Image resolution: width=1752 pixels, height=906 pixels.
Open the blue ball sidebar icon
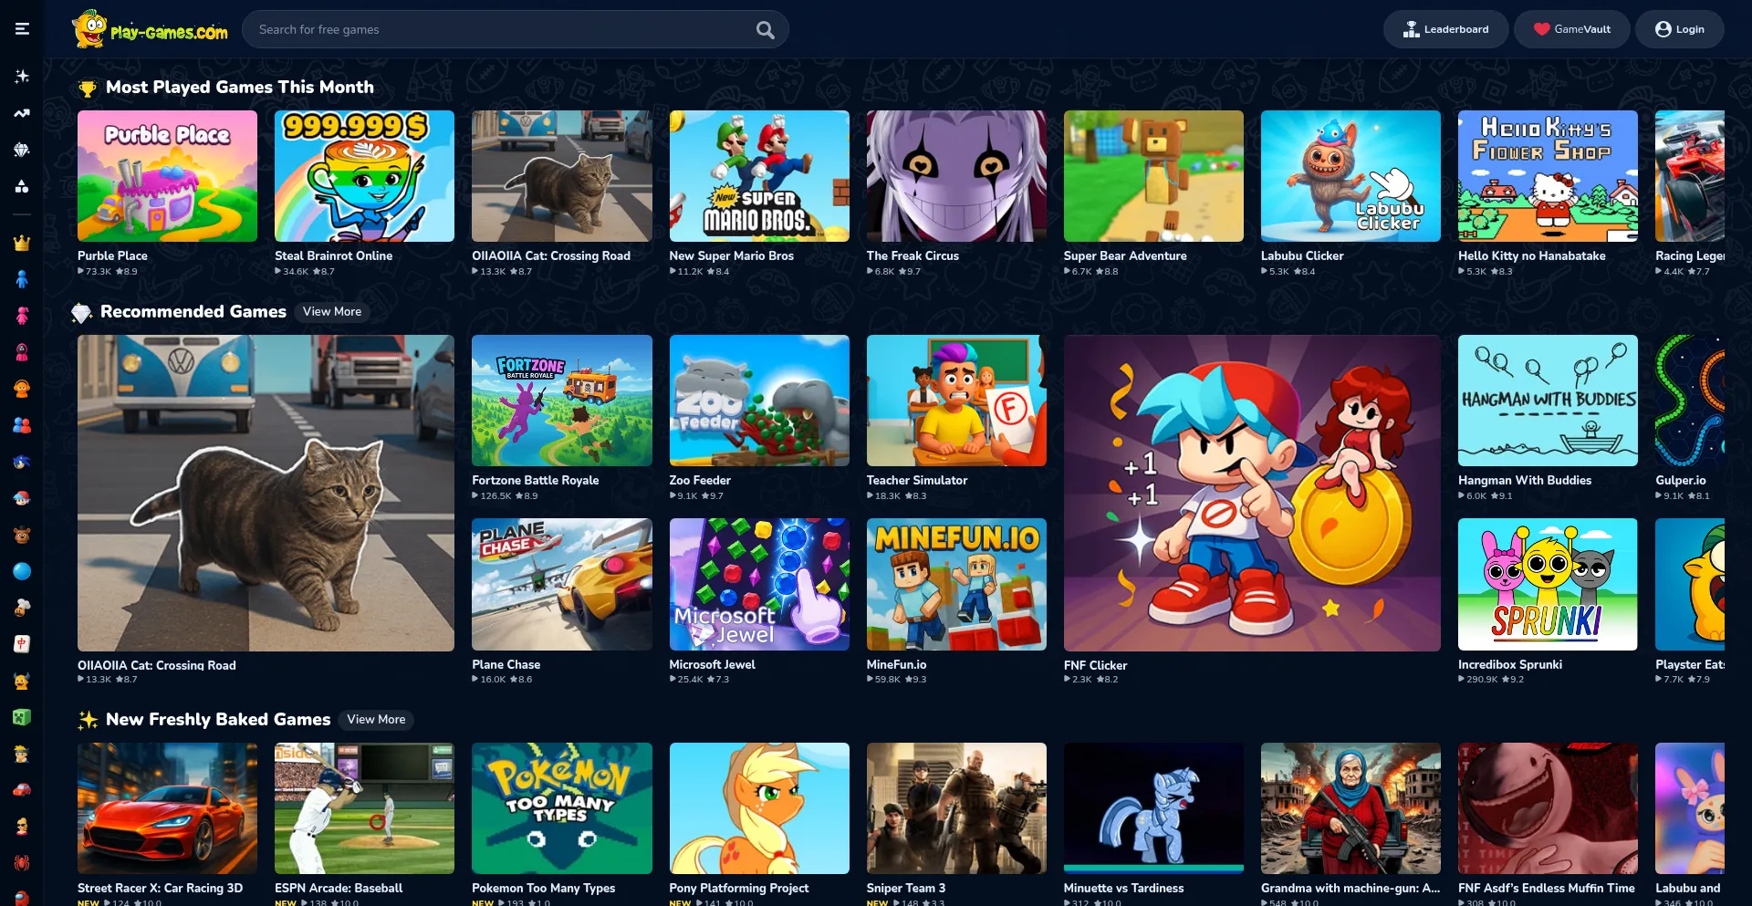(x=22, y=571)
